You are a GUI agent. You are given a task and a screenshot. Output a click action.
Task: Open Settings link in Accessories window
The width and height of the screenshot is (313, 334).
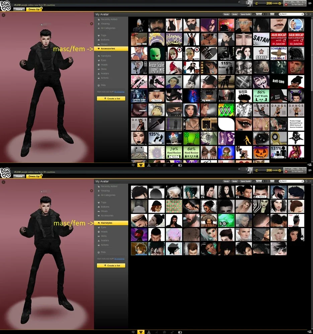click(x=288, y=2)
